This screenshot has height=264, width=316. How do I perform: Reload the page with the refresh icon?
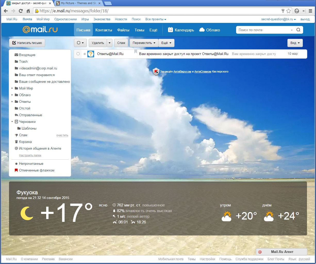click(x=21, y=11)
